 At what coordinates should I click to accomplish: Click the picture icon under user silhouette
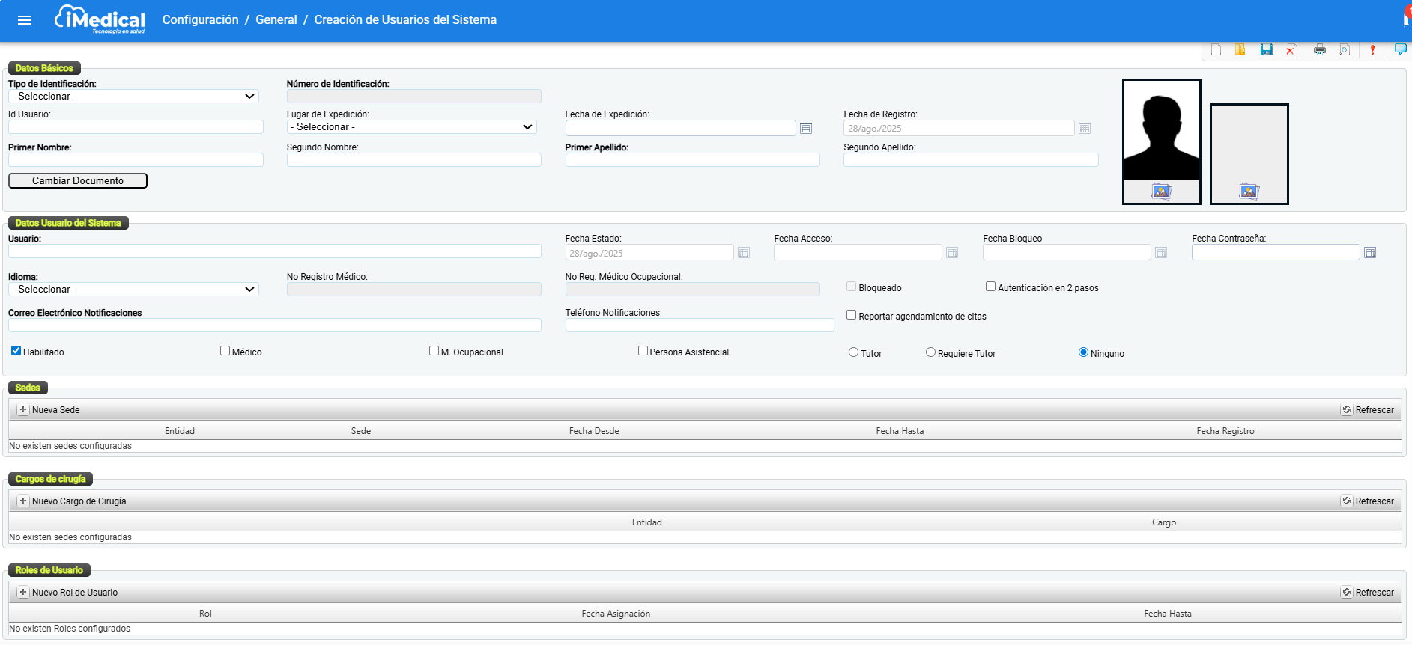pos(1161,192)
